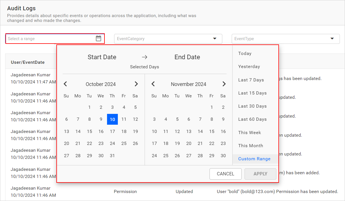Select October 15 on the calendar
Screen dimensions: 345x201
coord(89,131)
